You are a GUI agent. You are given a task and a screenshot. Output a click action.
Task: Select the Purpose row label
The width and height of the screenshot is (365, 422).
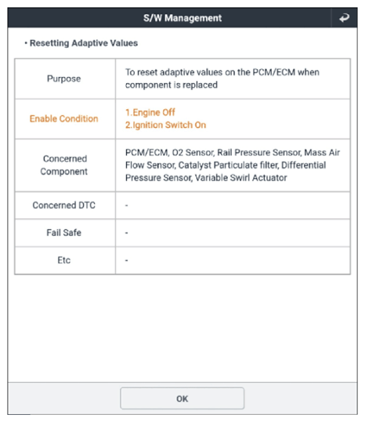click(x=64, y=78)
